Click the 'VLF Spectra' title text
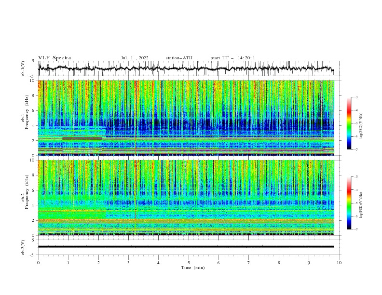The width and height of the screenshot is (382, 295). 55,58
